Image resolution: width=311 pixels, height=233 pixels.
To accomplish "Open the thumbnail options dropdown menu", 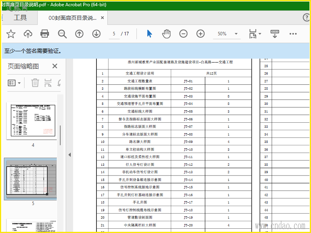I will 14,83.
